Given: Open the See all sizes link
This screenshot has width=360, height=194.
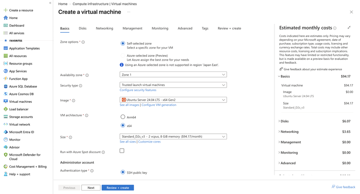Looking at the screenshot, I should 128,142.
